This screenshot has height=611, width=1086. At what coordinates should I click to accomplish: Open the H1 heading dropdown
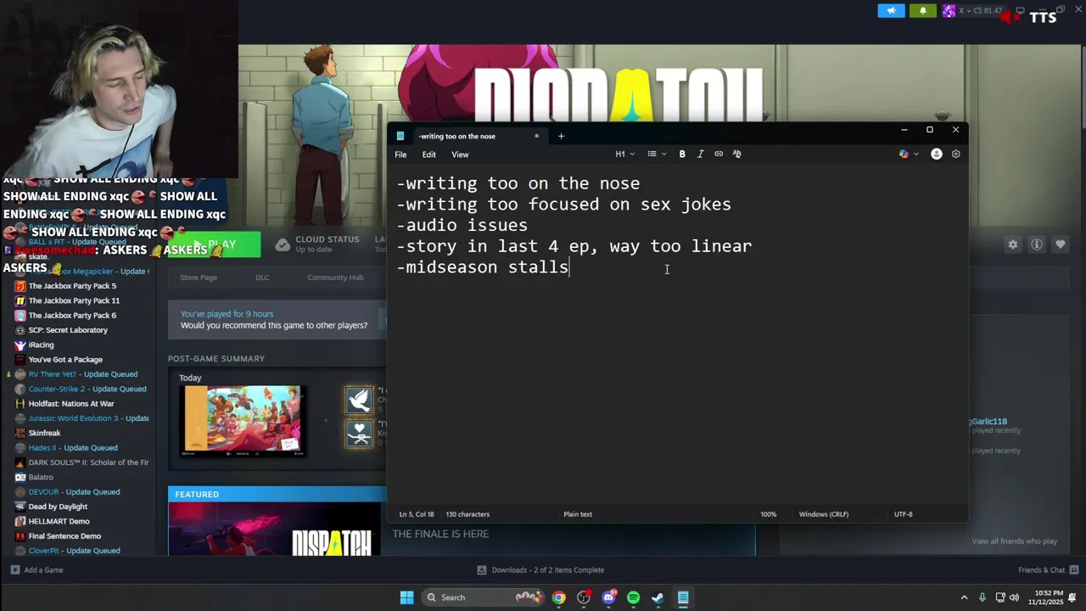pyautogui.click(x=624, y=154)
